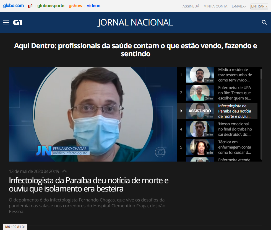
Task: Collapse video details chevron beside date
Action: [64, 171]
